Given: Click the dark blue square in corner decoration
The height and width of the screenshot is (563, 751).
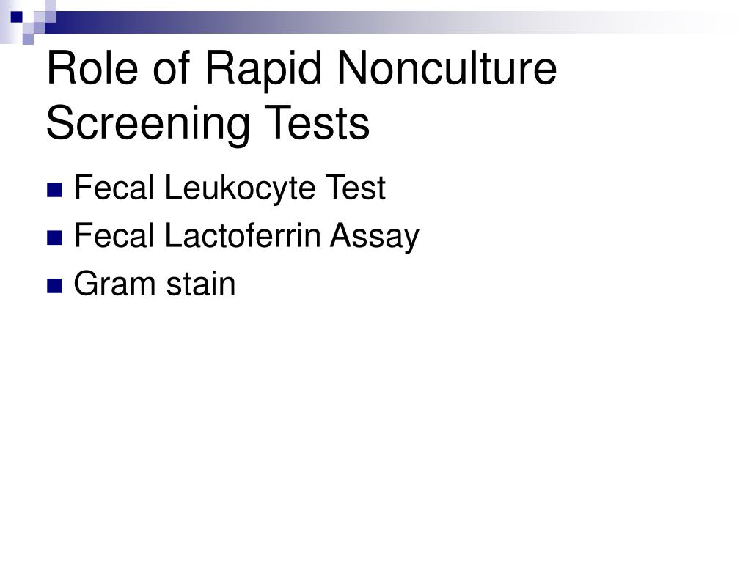Looking at the screenshot, I should pyautogui.click(x=17, y=17).
